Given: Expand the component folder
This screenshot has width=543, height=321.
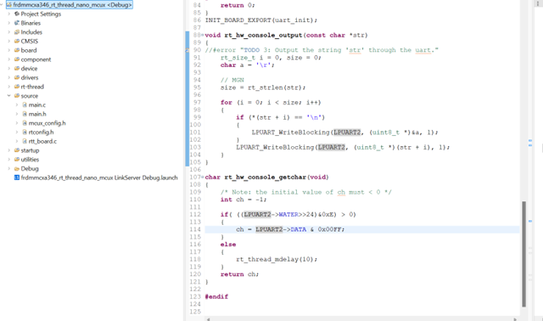Looking at the screenshot, I should 9,59.
